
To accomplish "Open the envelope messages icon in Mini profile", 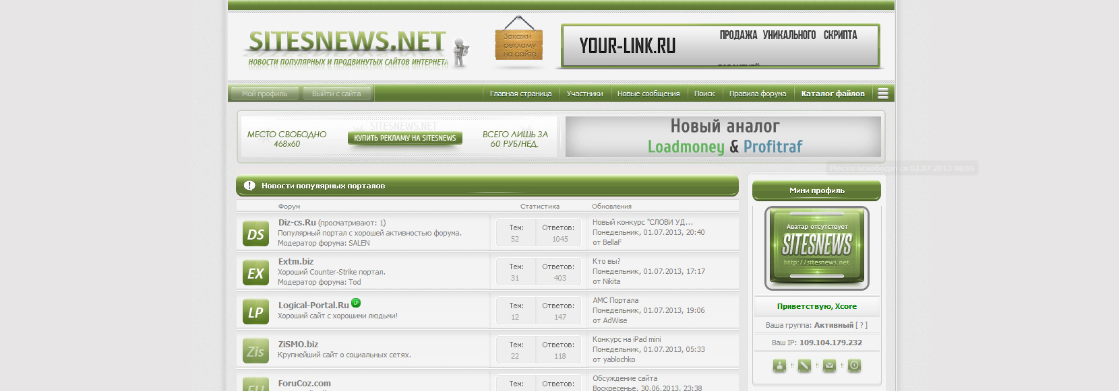I will point(829,365).
